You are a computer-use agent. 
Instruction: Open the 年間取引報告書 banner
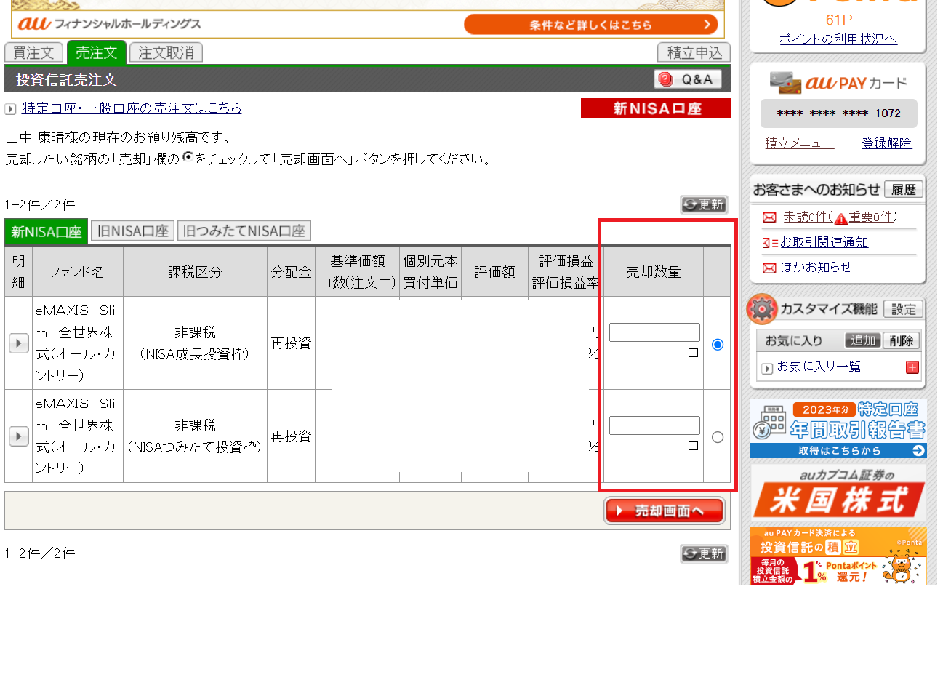(x=838, y=429)
